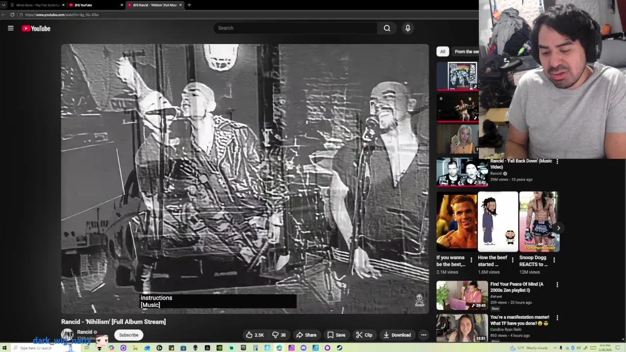
Task: Expand the tab search dropdown arrow
Action: (4, 5)
